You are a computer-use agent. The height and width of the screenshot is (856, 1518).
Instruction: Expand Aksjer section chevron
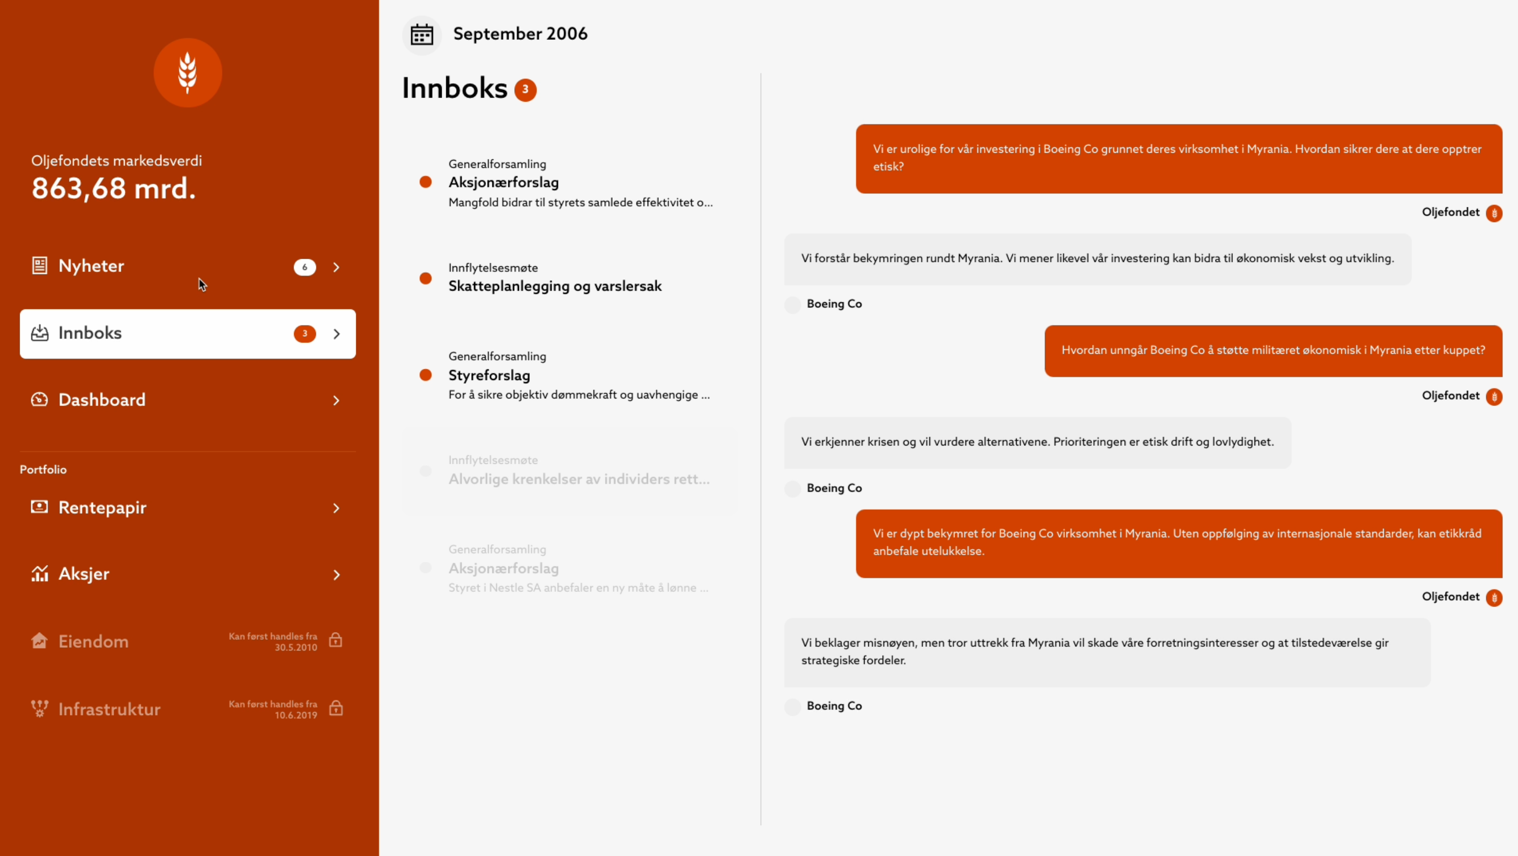click(x=337, y=575)
